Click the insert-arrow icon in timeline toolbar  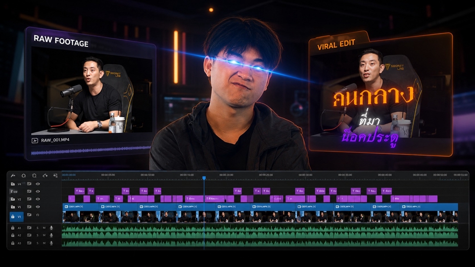click(x=55, y=176)
